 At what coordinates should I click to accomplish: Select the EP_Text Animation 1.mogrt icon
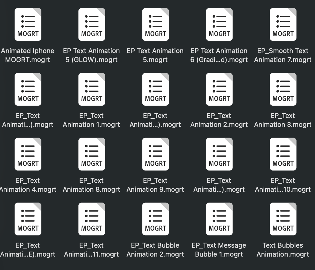pos(92,89)
